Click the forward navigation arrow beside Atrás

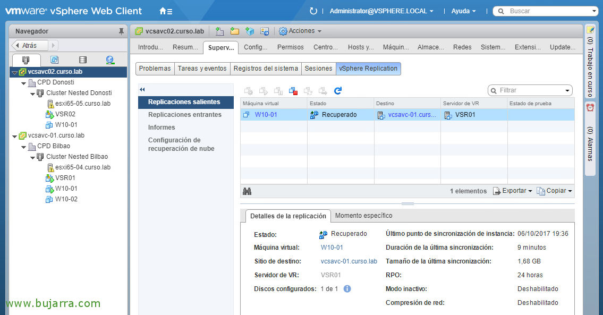[53, 45]
